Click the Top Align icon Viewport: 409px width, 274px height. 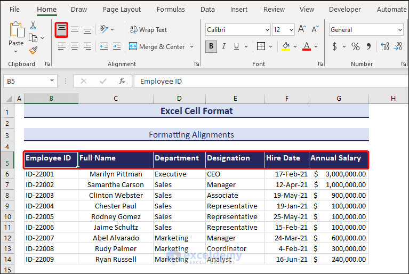pos(62,30)
